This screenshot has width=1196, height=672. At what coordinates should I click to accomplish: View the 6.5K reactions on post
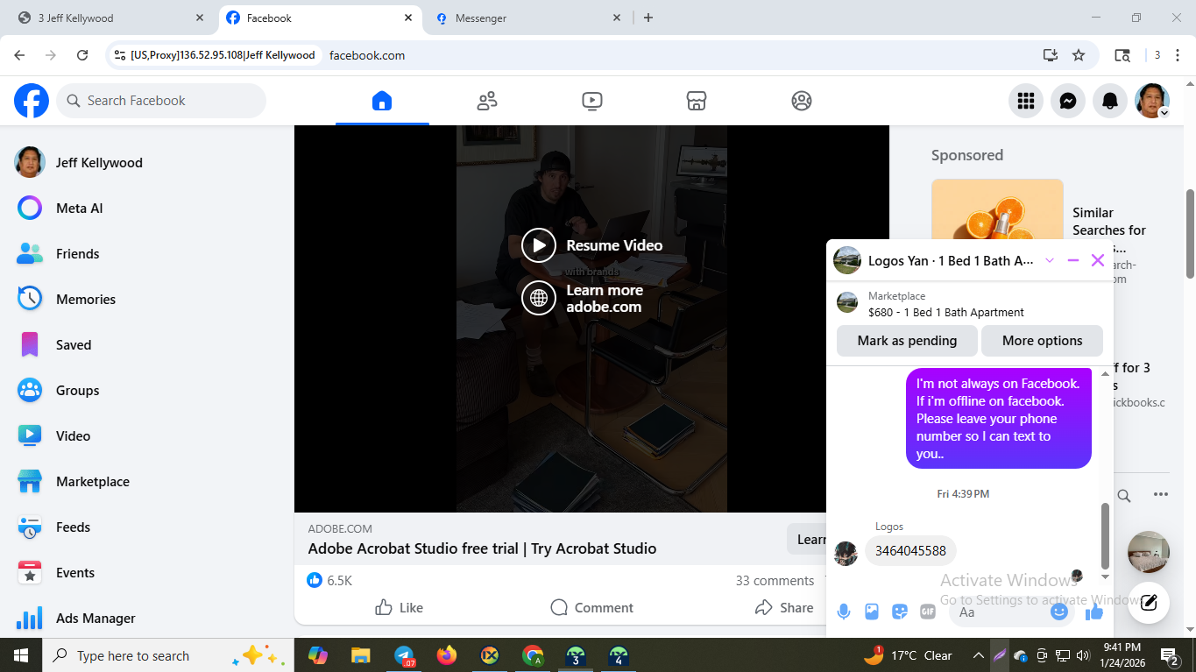pos(329,580)
